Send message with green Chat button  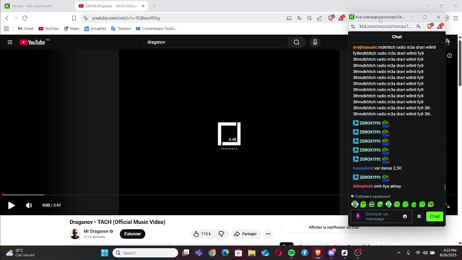pos(435,216)
